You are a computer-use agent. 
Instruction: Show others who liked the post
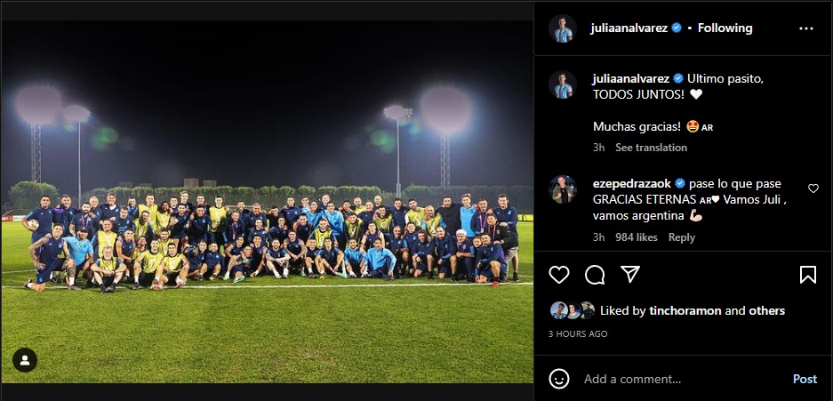[766, 310]
